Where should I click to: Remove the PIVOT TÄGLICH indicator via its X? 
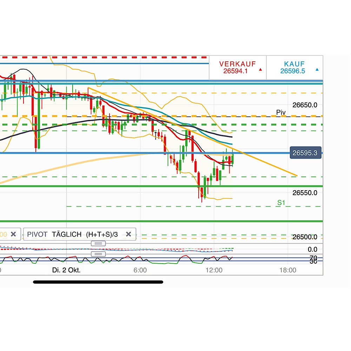[x=129, y=234]
